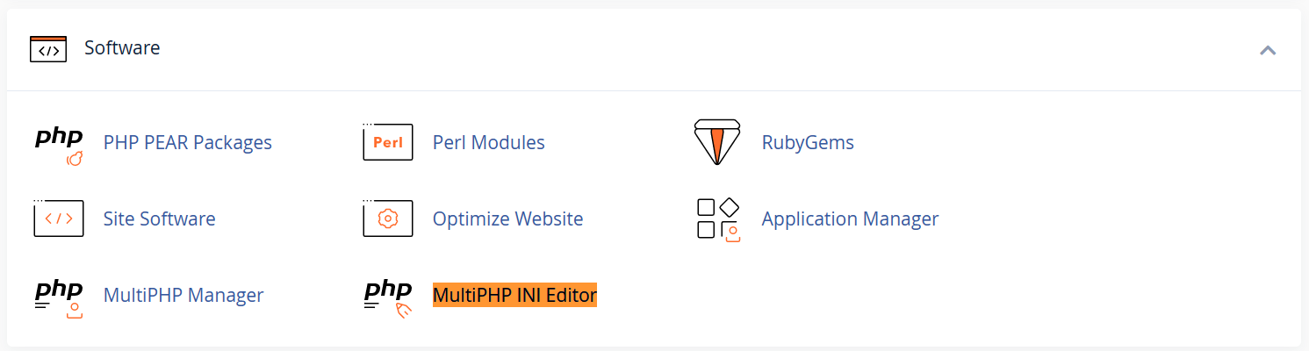Viewport: 1309px width, 351px height.
Task: Click the Software section title text
Action: pyautogui.click(x=122, y=48)
